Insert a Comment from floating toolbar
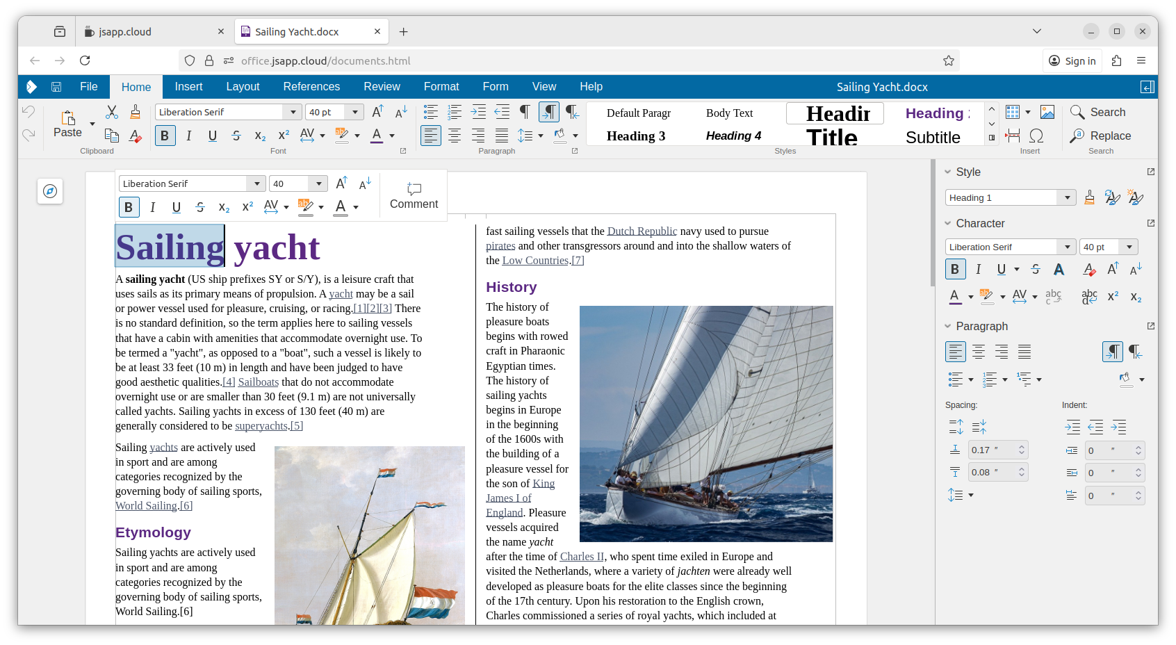 414,196
